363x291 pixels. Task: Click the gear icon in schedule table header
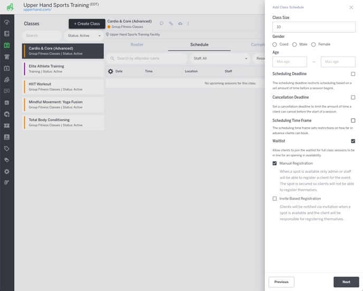click(x=111, y=71)
